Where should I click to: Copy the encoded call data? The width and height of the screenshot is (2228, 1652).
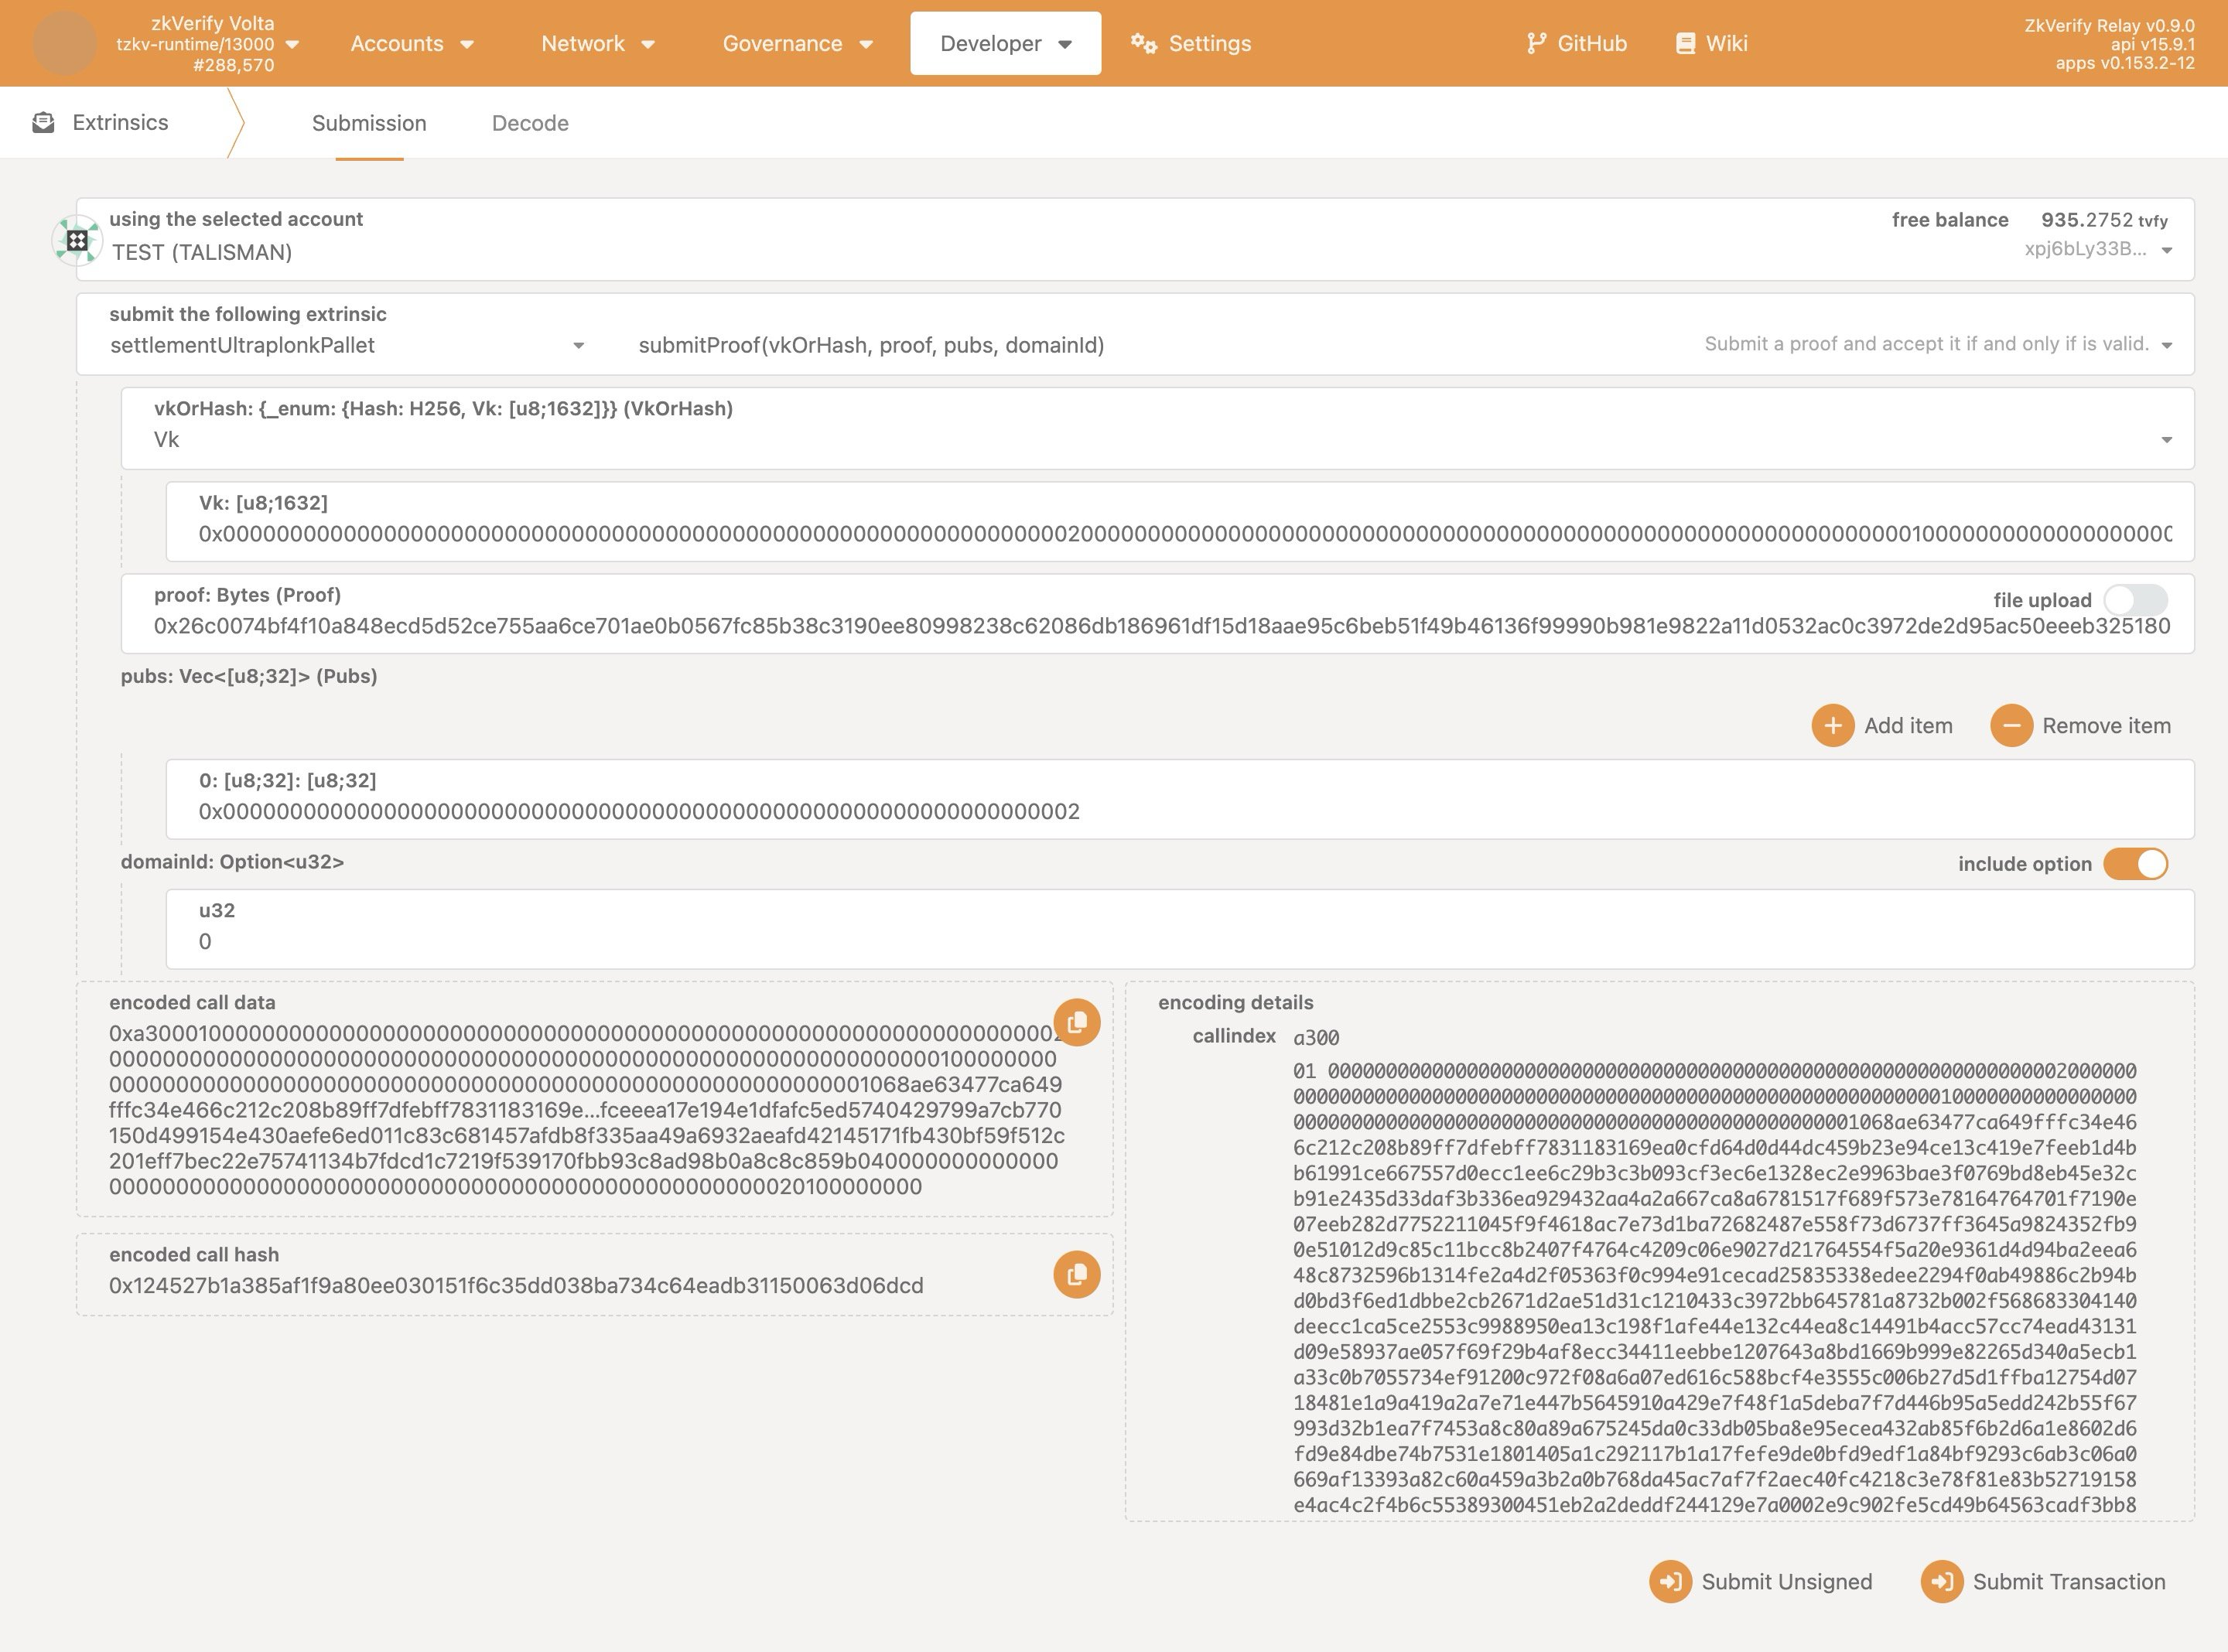click(x=1076, y=1022)
